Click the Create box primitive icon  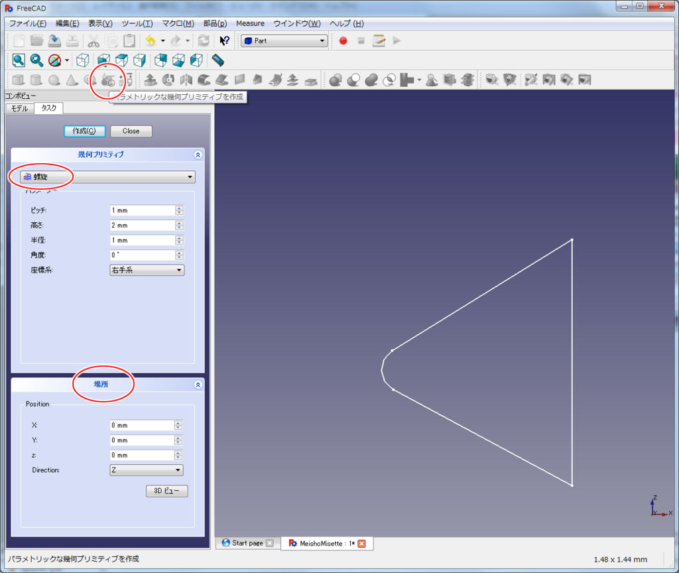click(18, 80)
